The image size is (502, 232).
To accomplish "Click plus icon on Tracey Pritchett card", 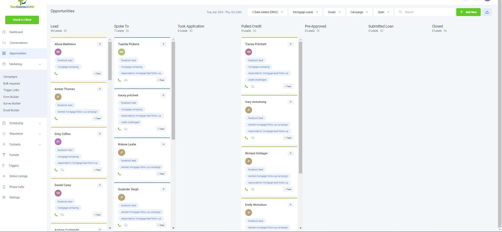I will coord(290,44).
